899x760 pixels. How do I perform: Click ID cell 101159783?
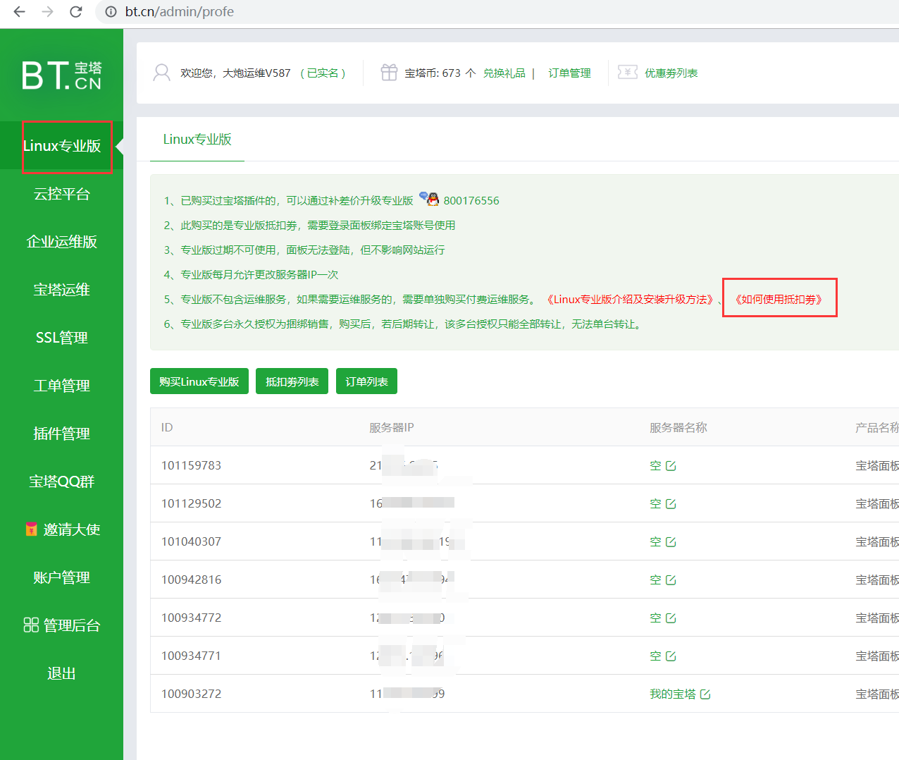(x=191, y=465)
